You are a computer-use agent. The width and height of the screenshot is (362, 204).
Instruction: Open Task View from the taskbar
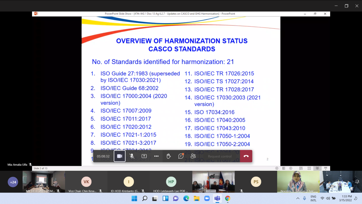point(155,199)
